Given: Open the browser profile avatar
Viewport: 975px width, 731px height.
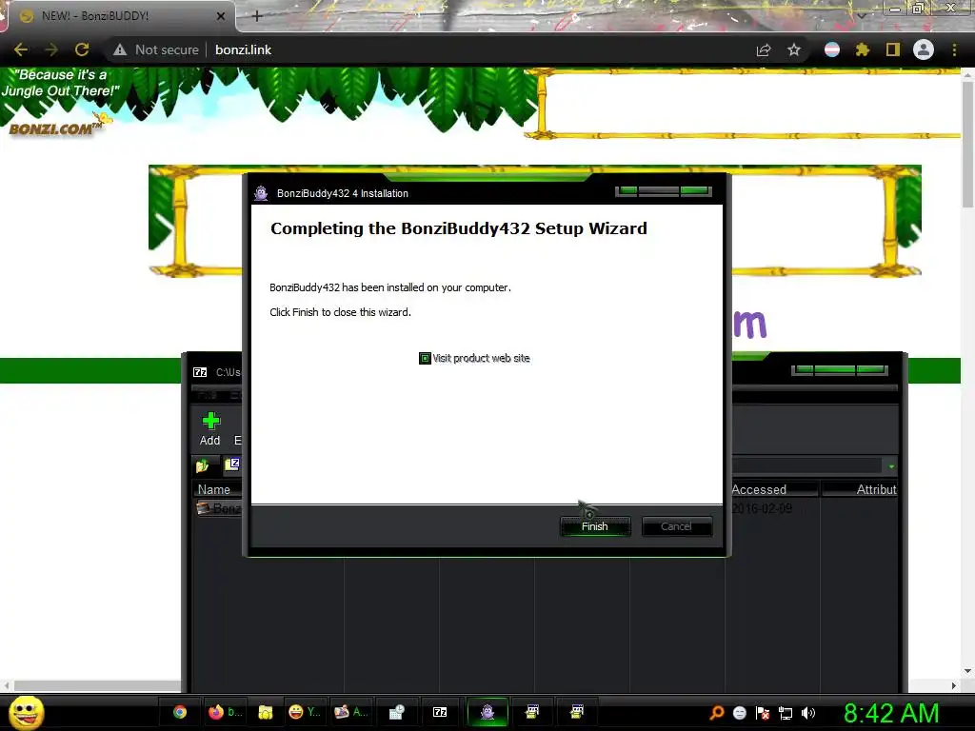Looking at the screenshot, I should pos(924,49).
